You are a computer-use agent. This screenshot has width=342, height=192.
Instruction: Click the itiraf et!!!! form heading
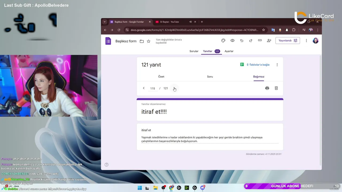[154, 112]
